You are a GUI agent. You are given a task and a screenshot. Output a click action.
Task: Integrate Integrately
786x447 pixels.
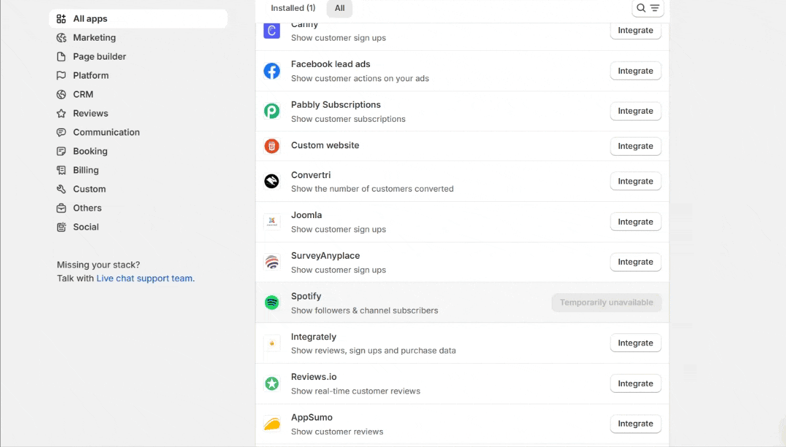[635, 343]
